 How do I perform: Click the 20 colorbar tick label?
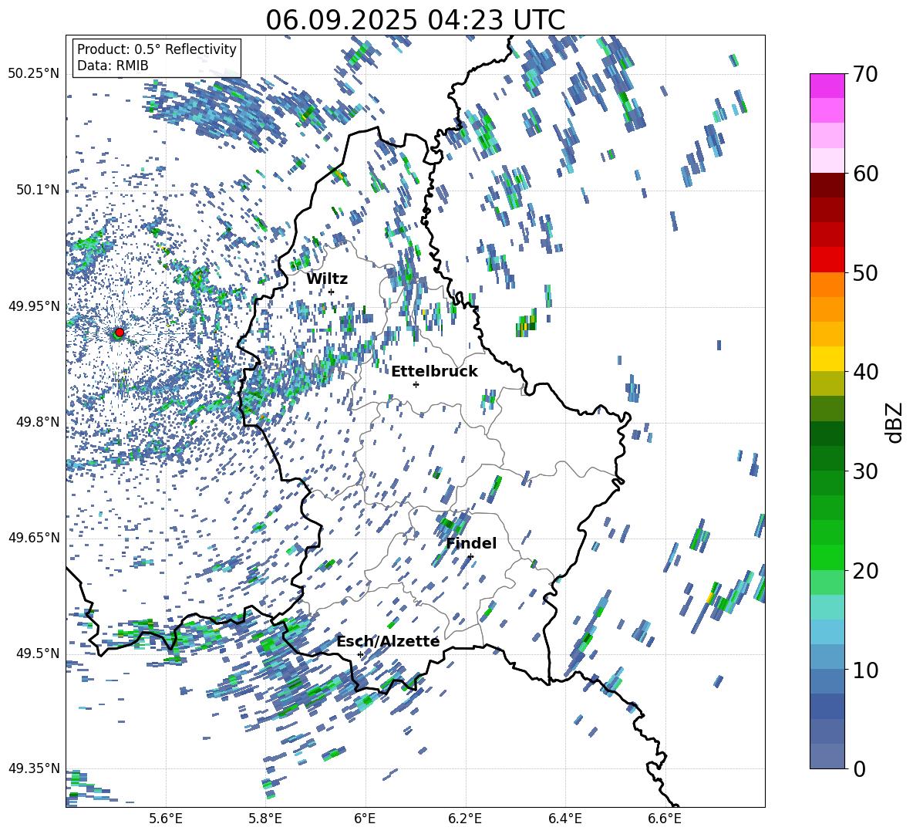(865, 570)
